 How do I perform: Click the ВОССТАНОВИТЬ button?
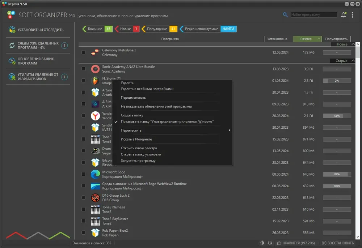coord(338,243)
